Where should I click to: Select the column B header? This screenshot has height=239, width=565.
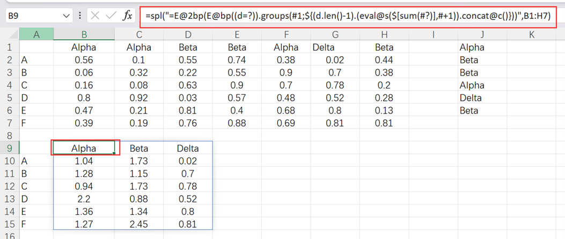[x=83, y=35]
